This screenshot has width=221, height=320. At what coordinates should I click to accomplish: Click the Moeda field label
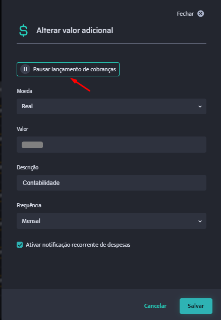pyautogui.click(x=24, y=91)
